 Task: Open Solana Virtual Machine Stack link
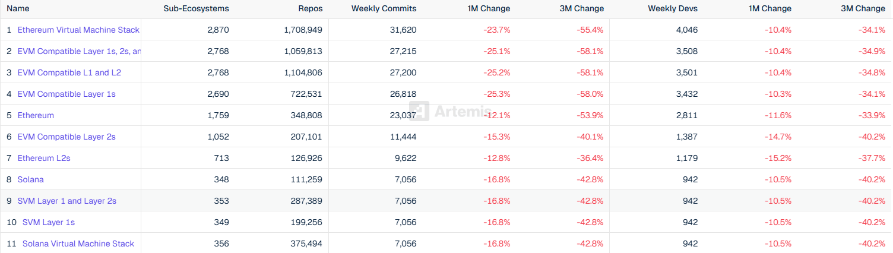pyautogui.click(x=78, y=243)
